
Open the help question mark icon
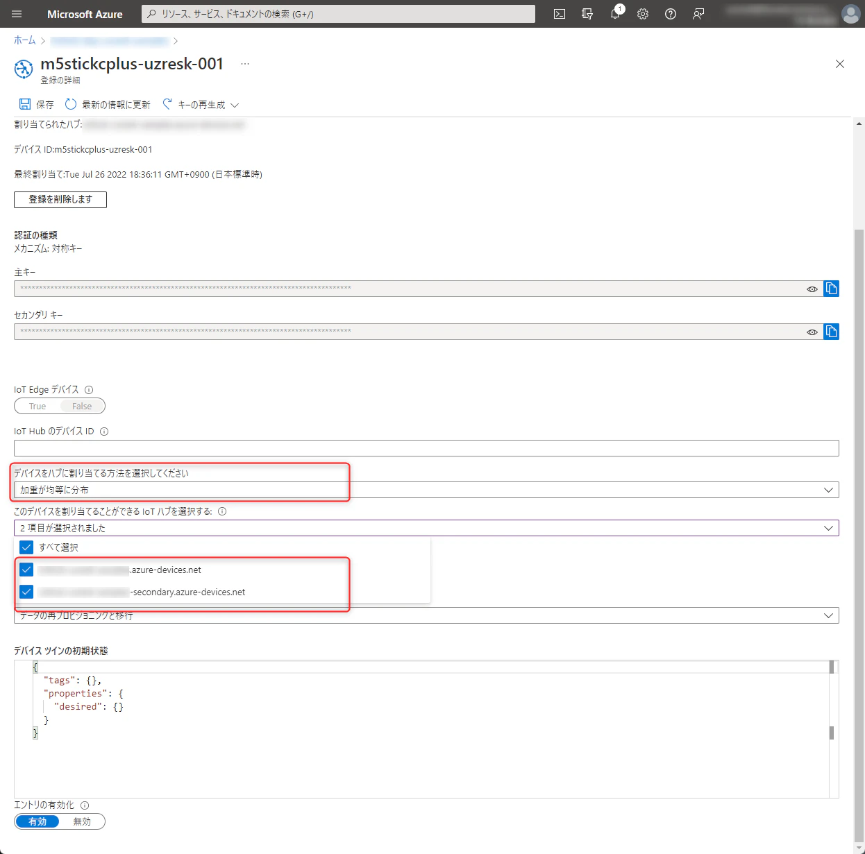tap(671, 14)
